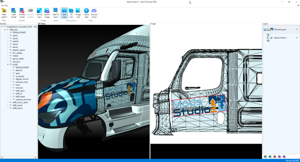Select the aero tree item under sl_48
Viewport: 300px width, 162px height.
coord(18,73)
